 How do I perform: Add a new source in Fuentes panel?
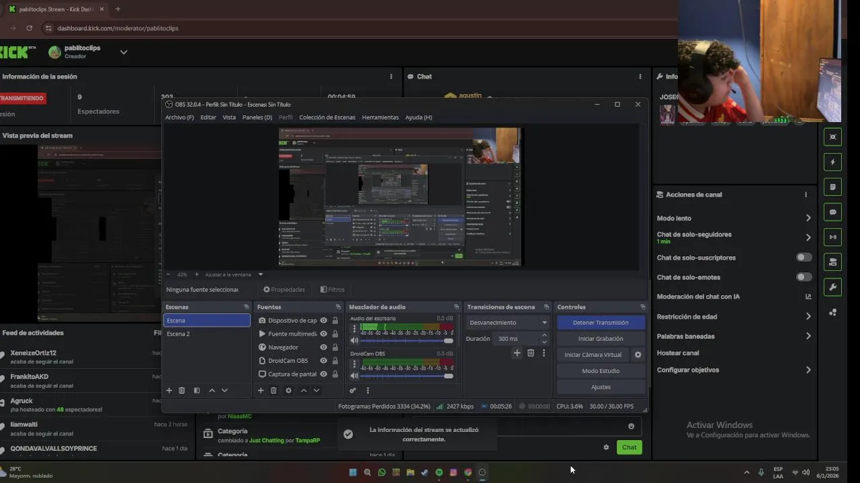261,390
